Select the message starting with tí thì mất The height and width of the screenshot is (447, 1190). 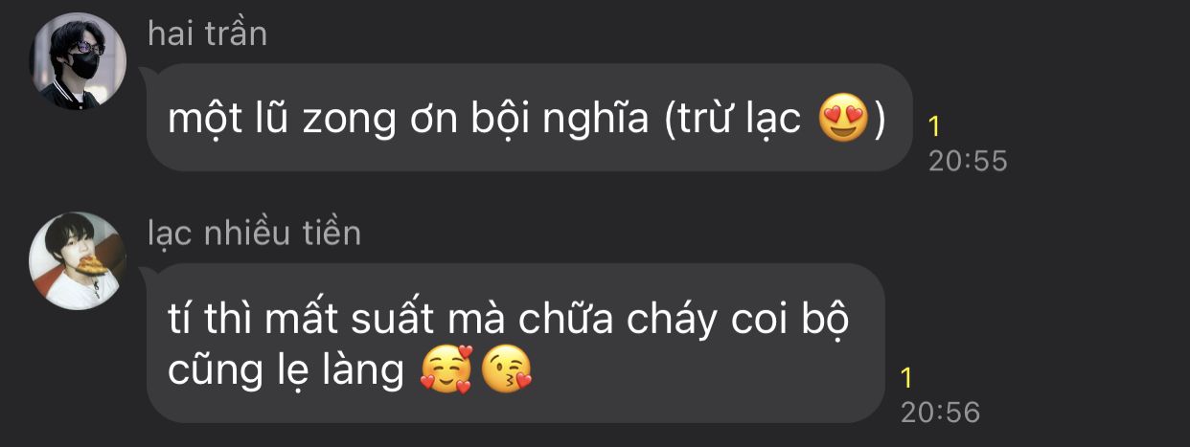(515, 344)
